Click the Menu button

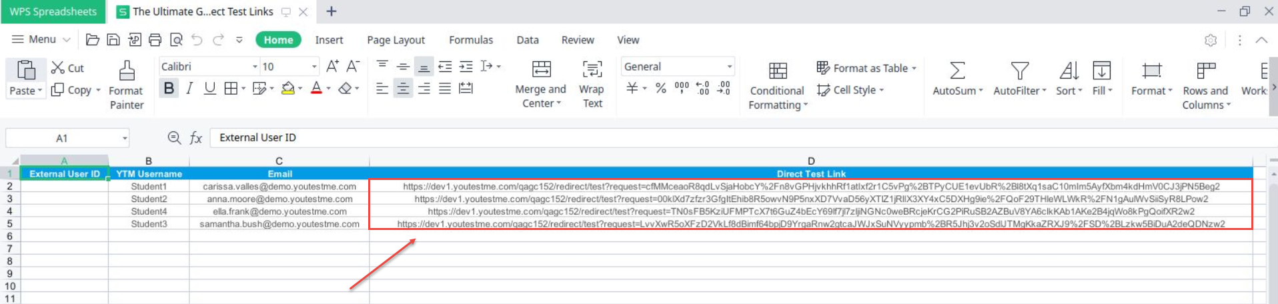tap(41, 40)
